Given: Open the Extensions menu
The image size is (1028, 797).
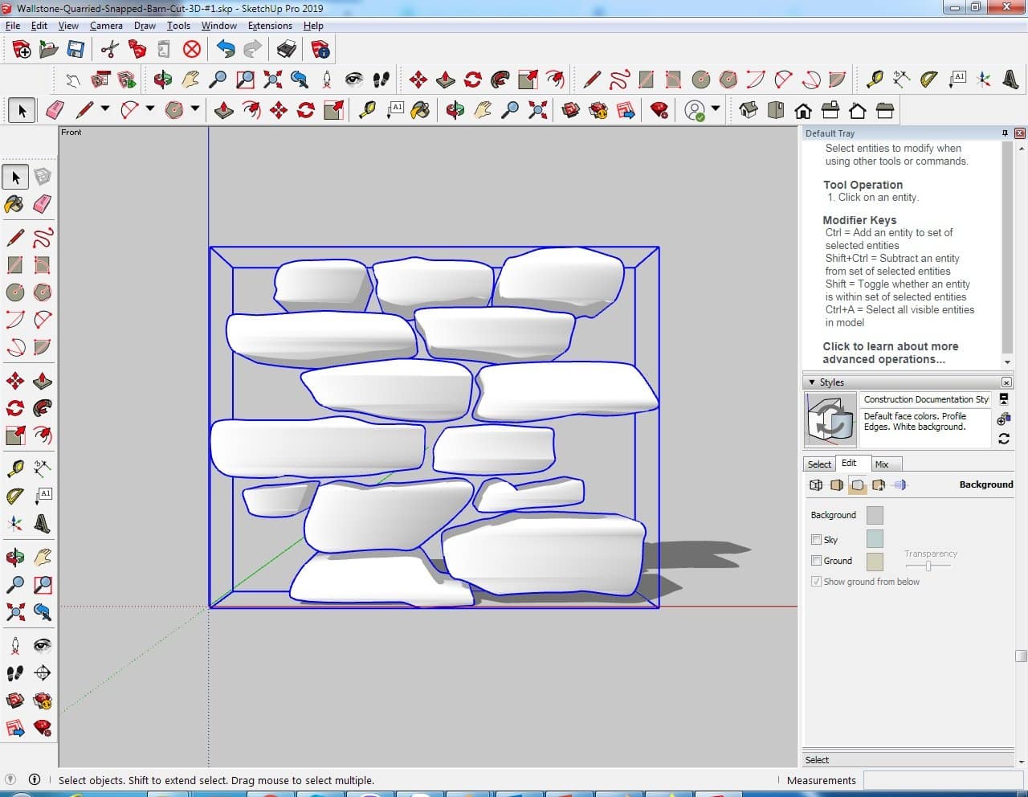Looking at the screenshot, I should pyautogui.click(x=270, y=26).
